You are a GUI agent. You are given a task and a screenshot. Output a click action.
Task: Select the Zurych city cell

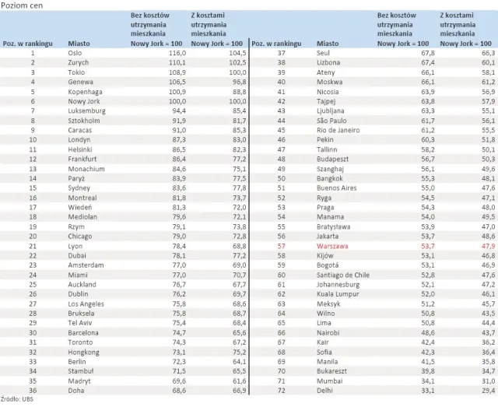(80, 62)
